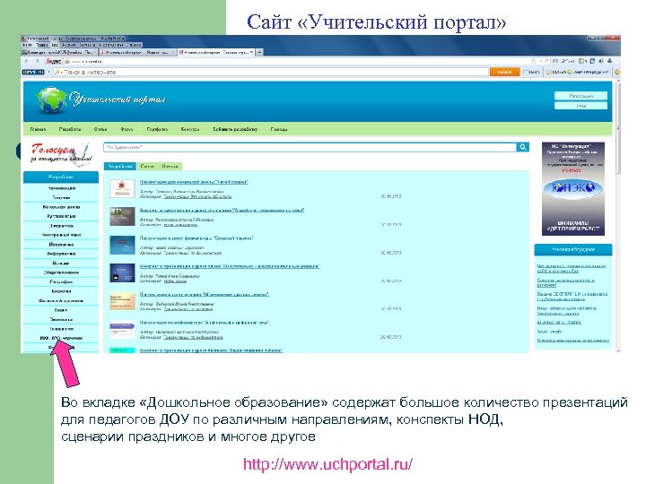The width and height of the screenshot is (646, 484).
Task: Click dark blue thumbnail of fourth entry
Action: point(122,272)
